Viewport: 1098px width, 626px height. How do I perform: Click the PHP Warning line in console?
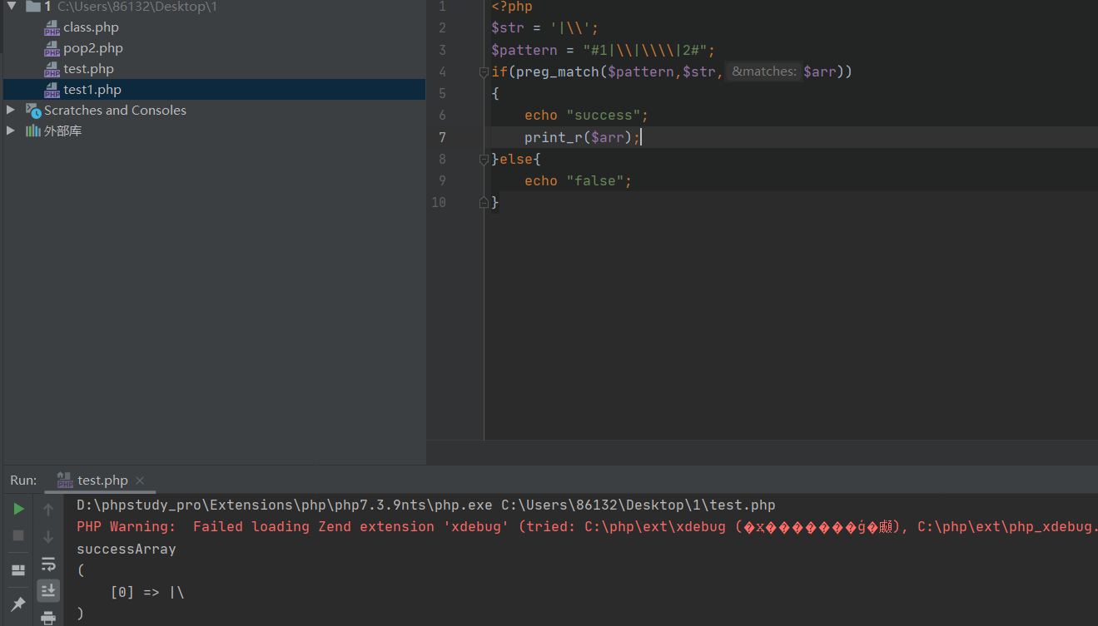point(587,527)
